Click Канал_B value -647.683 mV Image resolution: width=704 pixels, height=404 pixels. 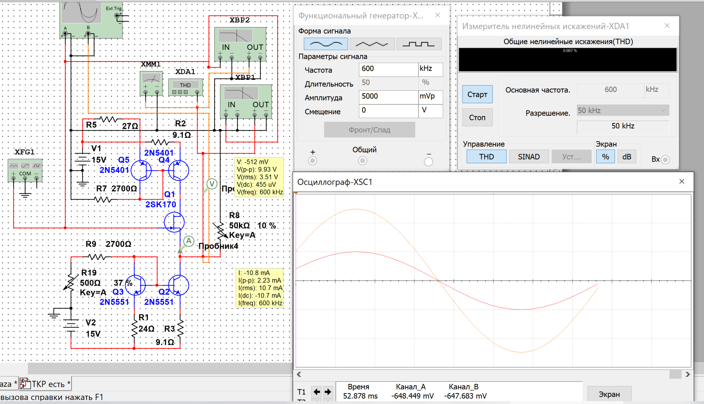click(x=465, y=396)
